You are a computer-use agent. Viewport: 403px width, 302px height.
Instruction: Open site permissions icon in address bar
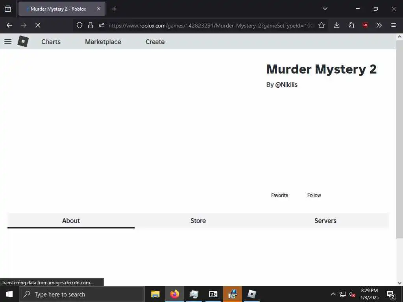(x=102, y=25)
